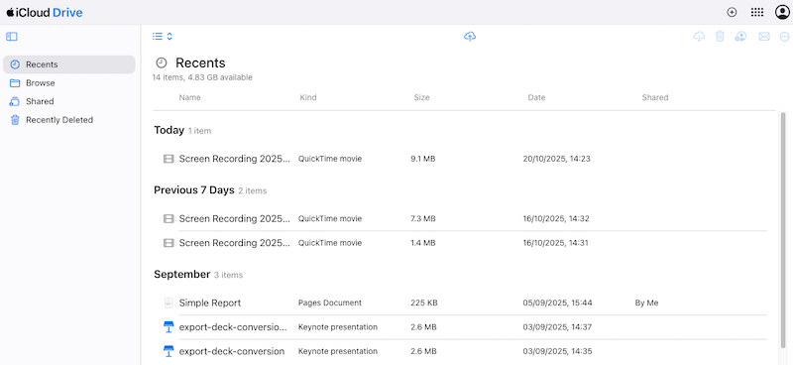Click the '05/09/2025, 15:44' date cell

point(558,303)
